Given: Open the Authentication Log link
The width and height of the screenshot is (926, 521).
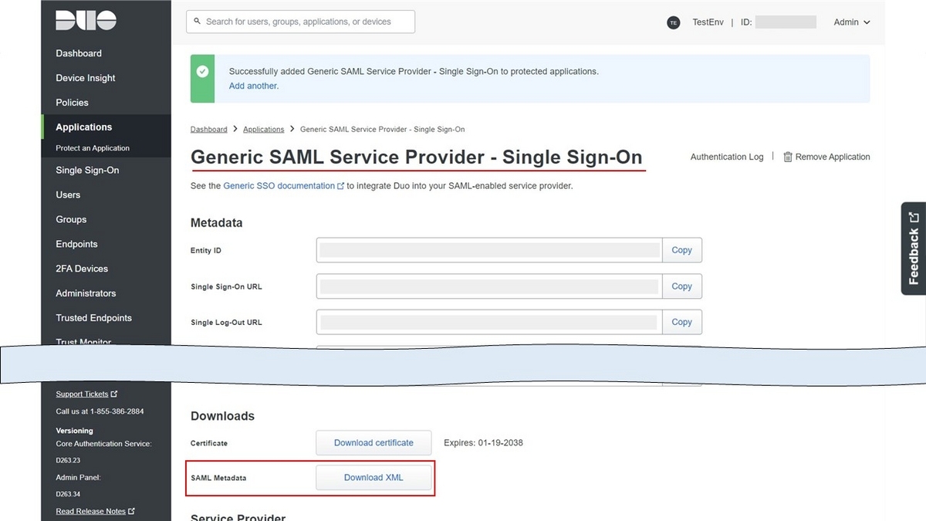Looking at the screenshot, I should [x=727, y=157].
